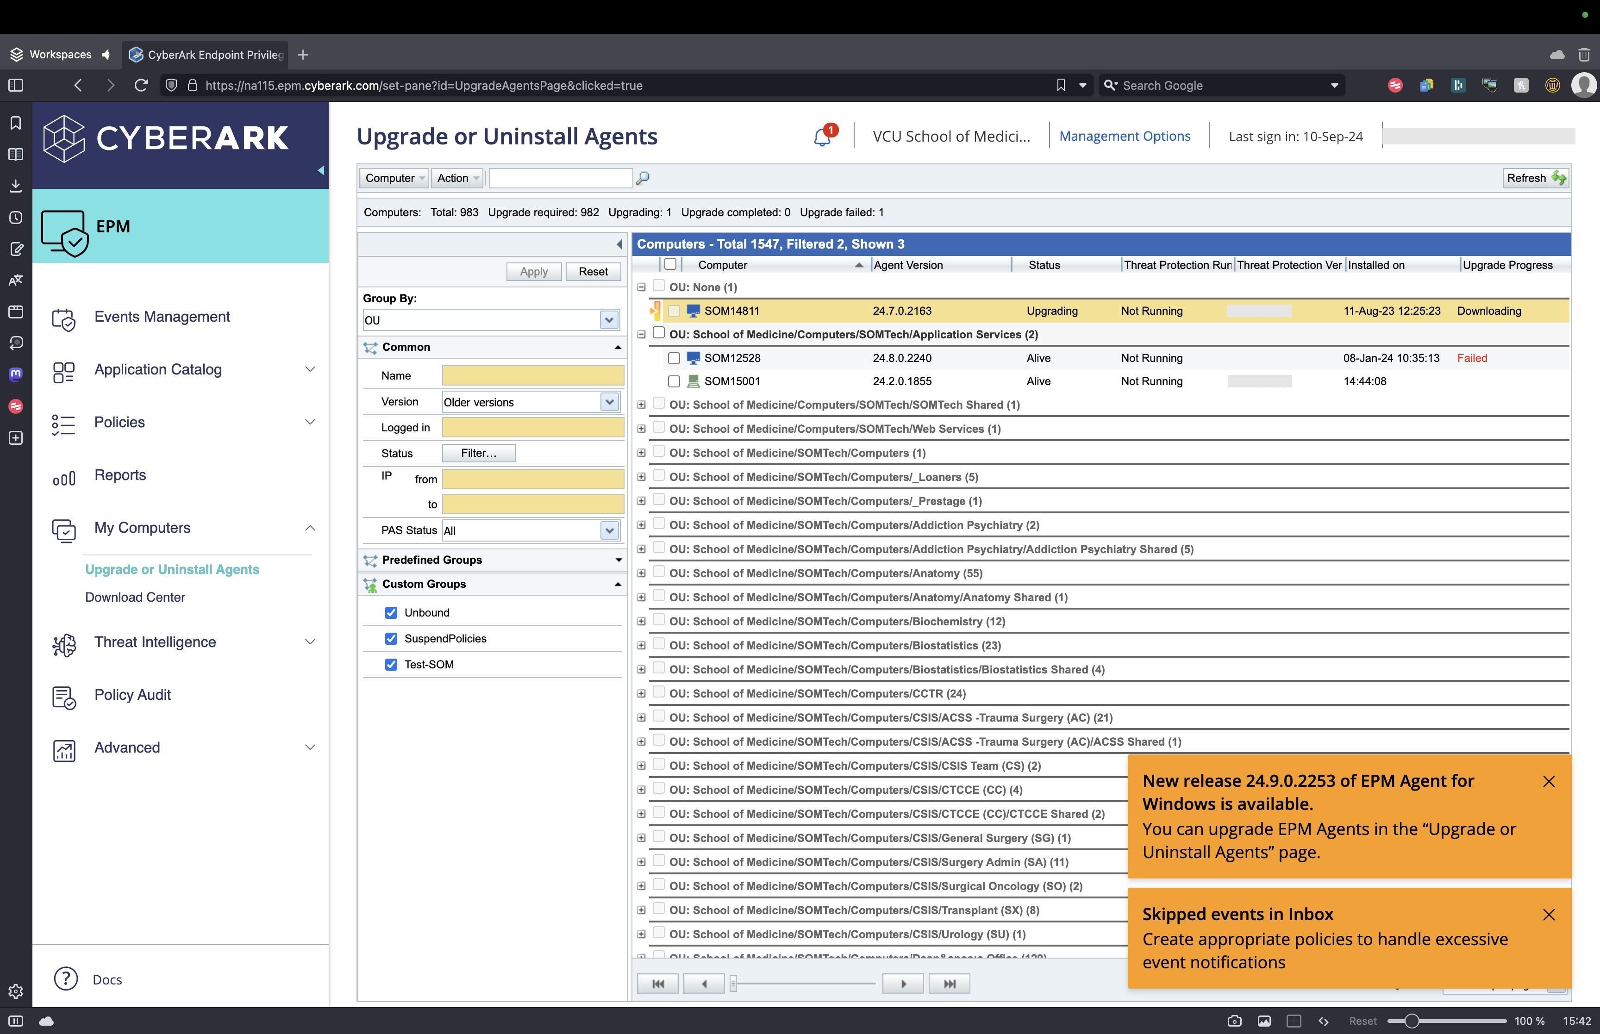Image resolution: width=1600 pixels, height=1034 pixels.
Task: Open the Docs help link
Action: 107,979
